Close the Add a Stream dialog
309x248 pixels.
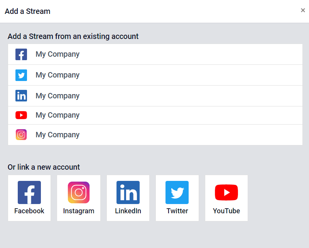(303, 10)
